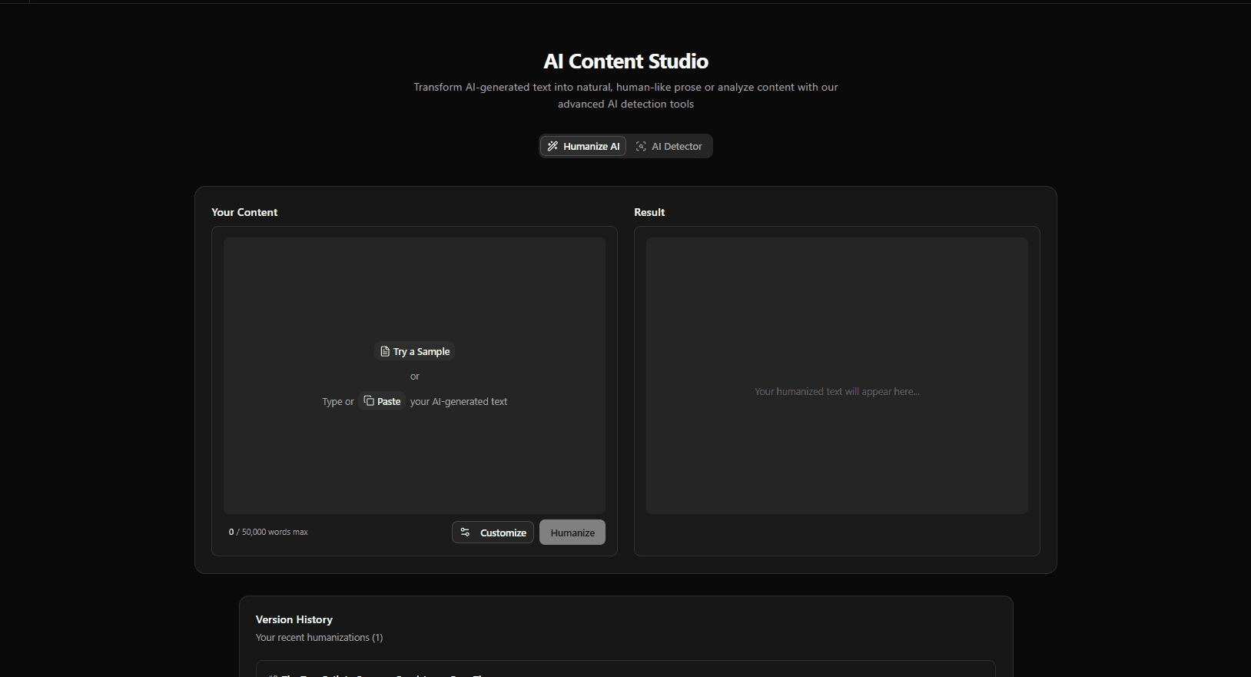Focus the Your Content text input area
The width and height of the screenshot is (1251, 677).
click(x=414, y=292)
